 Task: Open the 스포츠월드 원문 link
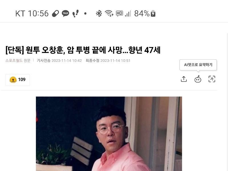pyautogui.click(x=18, y=60)
